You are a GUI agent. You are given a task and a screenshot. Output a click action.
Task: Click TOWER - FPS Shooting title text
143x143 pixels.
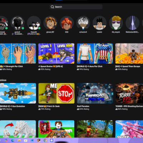click(x=129, y=106)
